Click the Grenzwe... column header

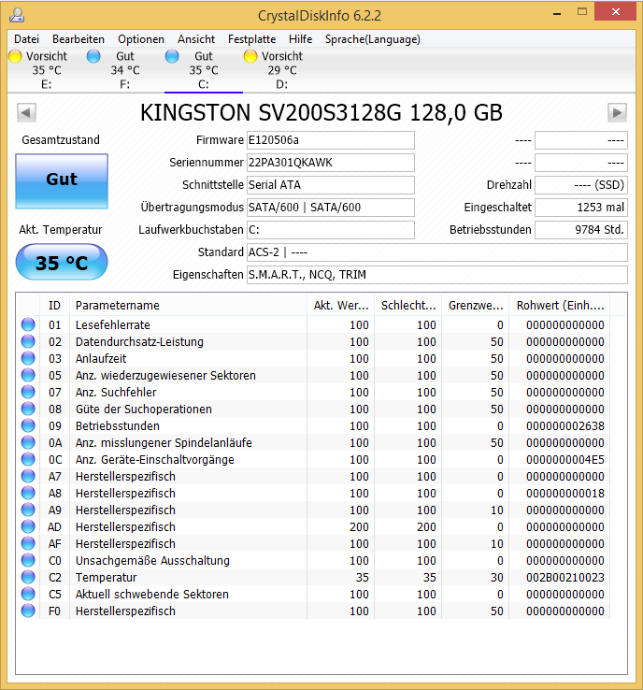point(476,306)
